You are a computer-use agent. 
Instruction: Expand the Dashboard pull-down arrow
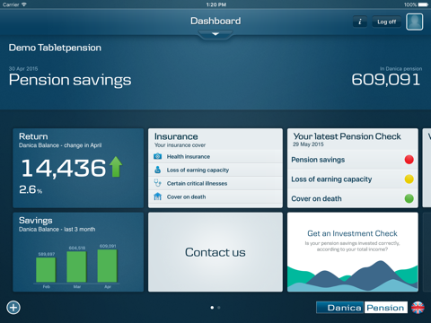[x=215, y=34]
